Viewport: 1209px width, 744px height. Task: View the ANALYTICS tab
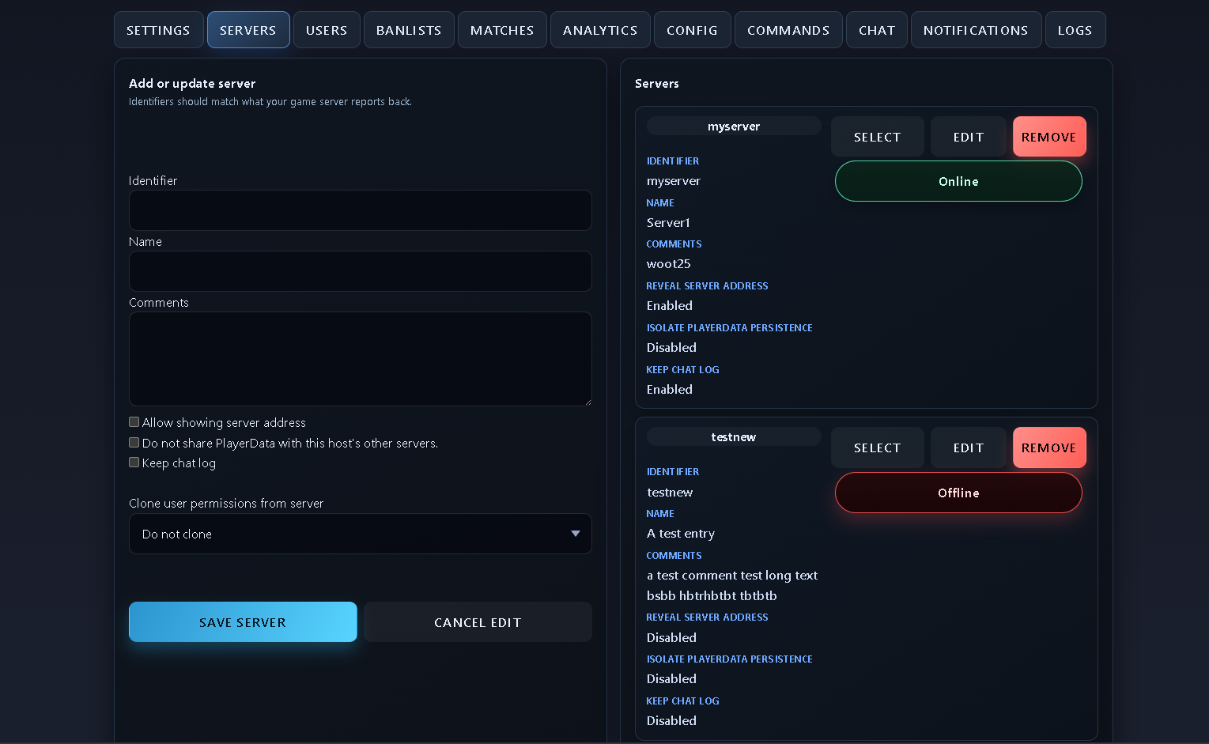[x=600, y=29]
